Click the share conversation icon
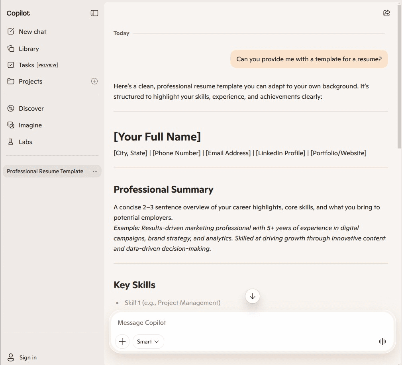402x365 pixels. click(386, 13)
